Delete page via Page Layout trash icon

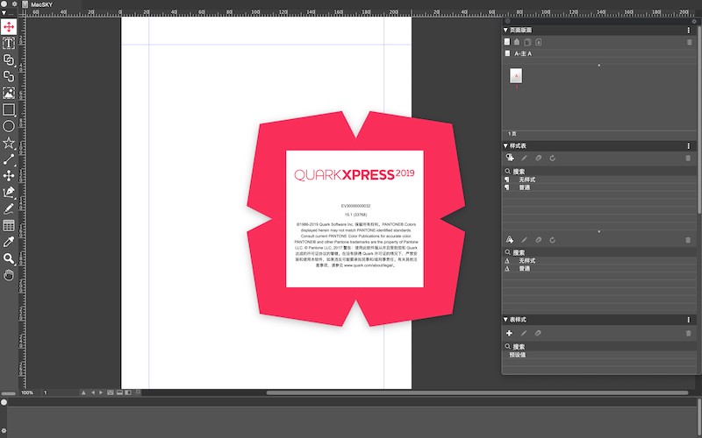coord(689,42)
